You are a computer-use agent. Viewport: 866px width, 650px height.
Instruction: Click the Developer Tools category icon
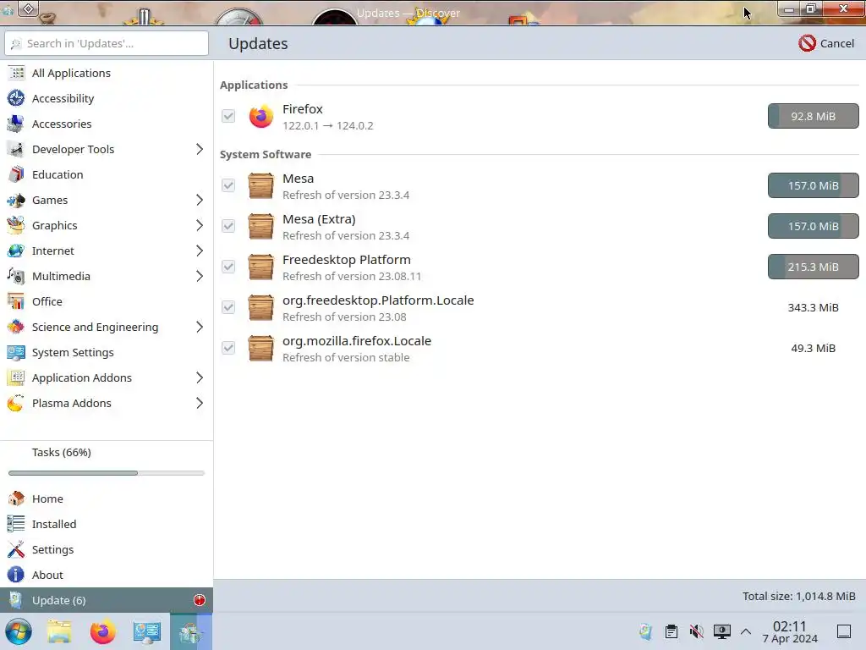coord(16,149)
